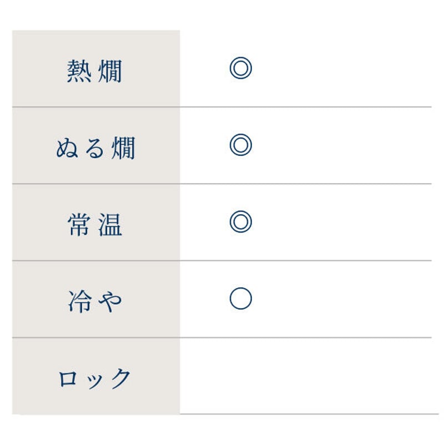Click the 温 character in 常温
Image resolution: width=444 pixels, height=444 pixels.
(x=110, y=225)
